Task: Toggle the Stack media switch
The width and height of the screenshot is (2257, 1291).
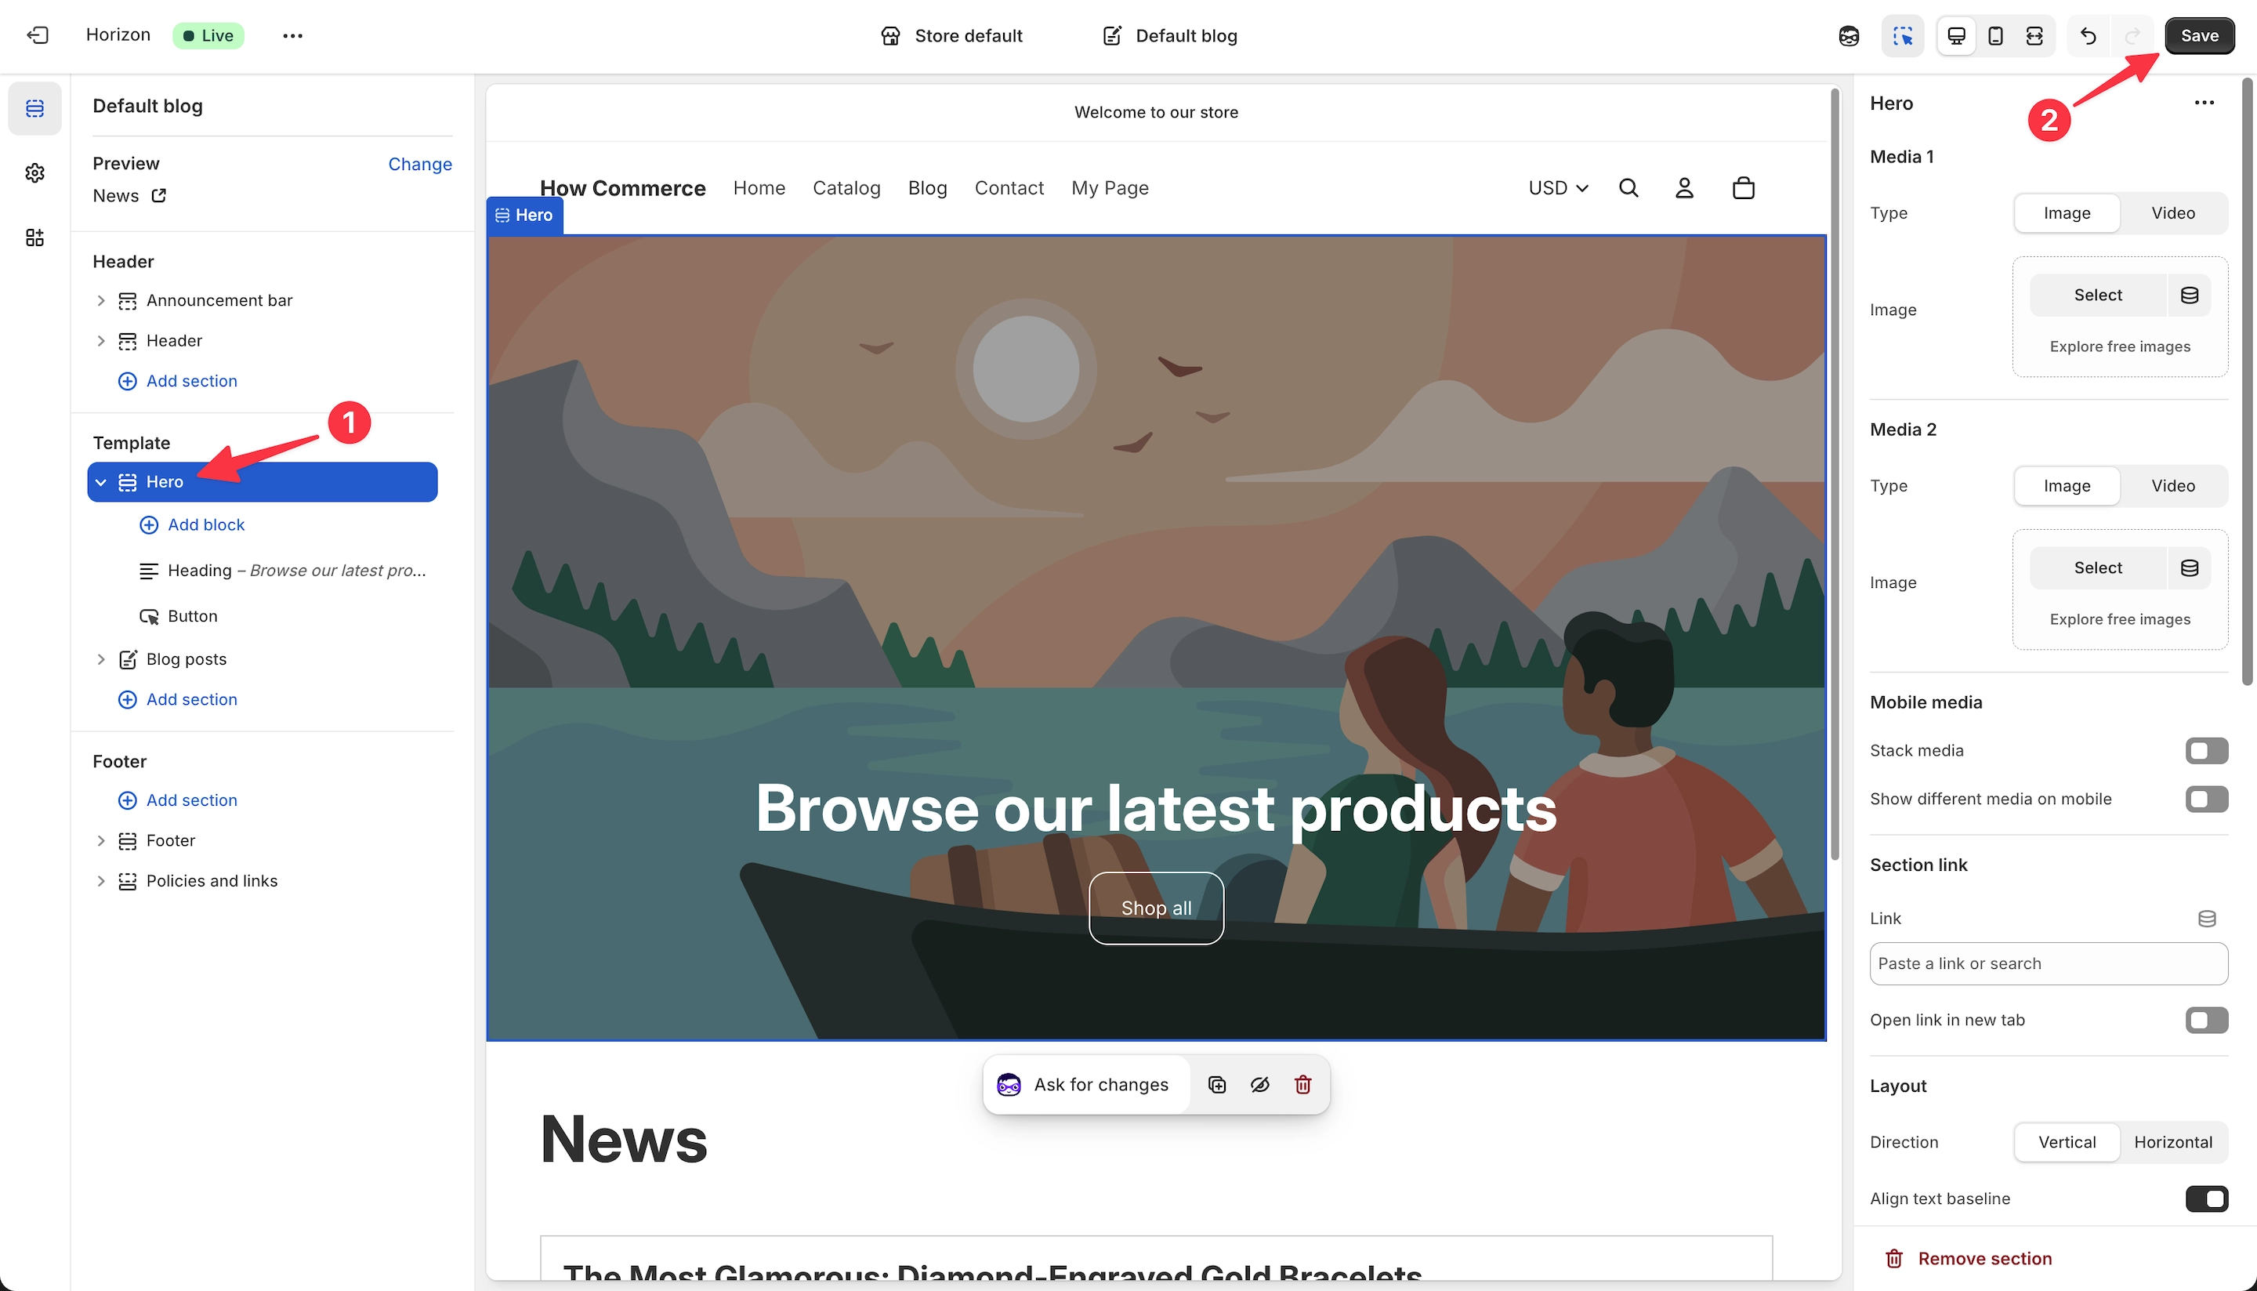Action: [2207, 751]
